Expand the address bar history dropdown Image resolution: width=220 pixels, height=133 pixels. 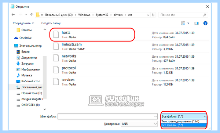tap(148, 15)
